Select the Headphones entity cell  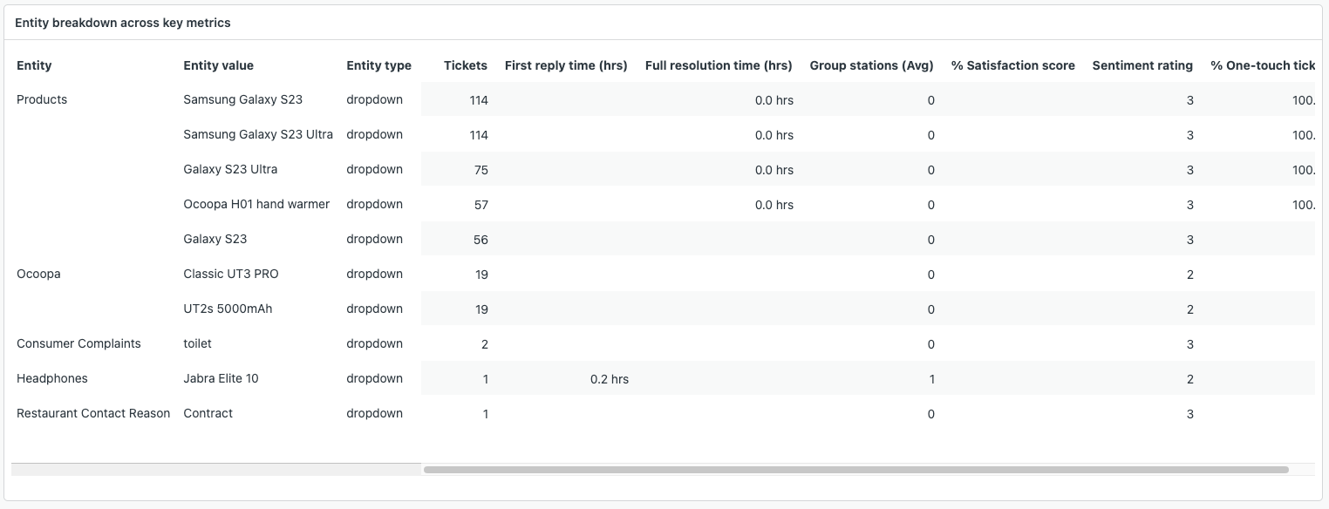coord(52,378)
